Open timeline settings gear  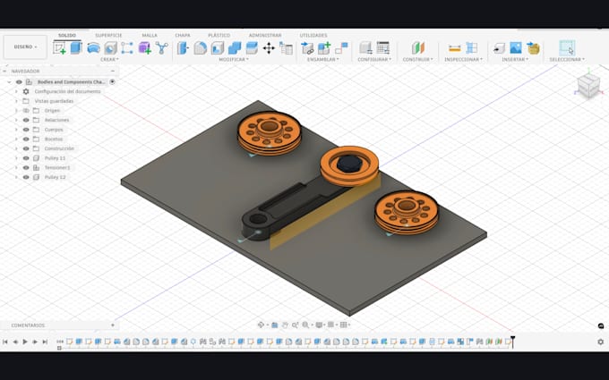click(600, 342)
